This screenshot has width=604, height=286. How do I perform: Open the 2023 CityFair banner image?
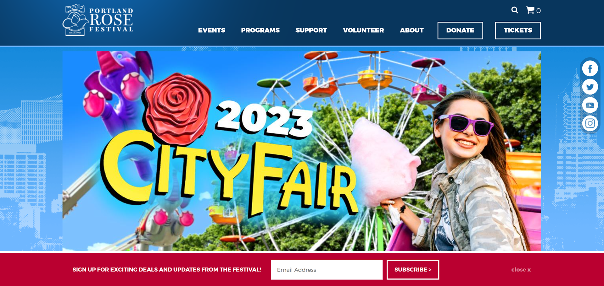tap(301, 151)
